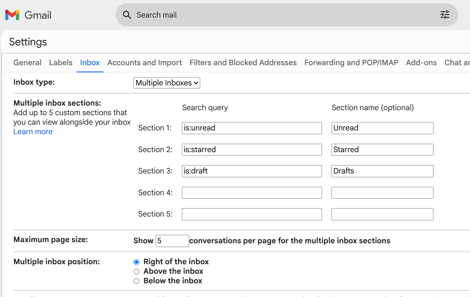Edit the Drafts section name field

(x=382, y=171)
